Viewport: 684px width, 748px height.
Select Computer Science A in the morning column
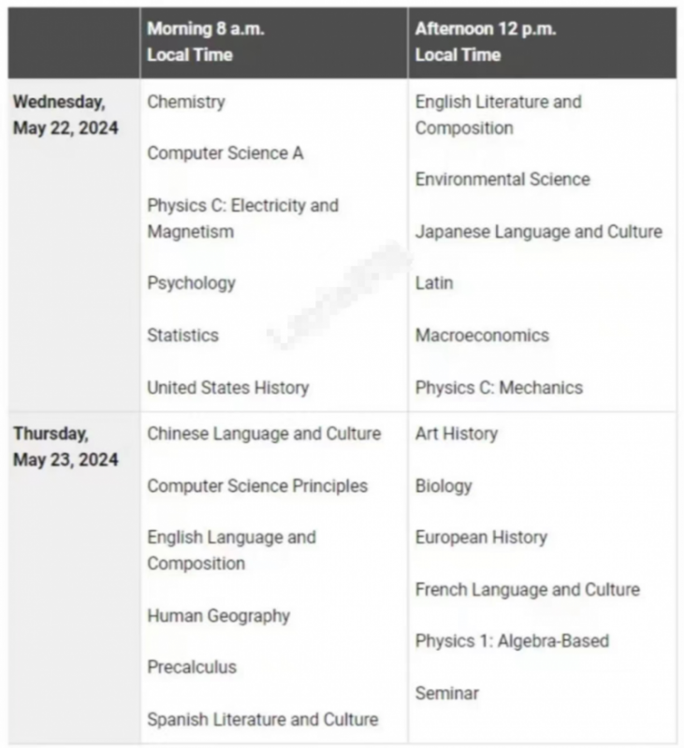226,153
